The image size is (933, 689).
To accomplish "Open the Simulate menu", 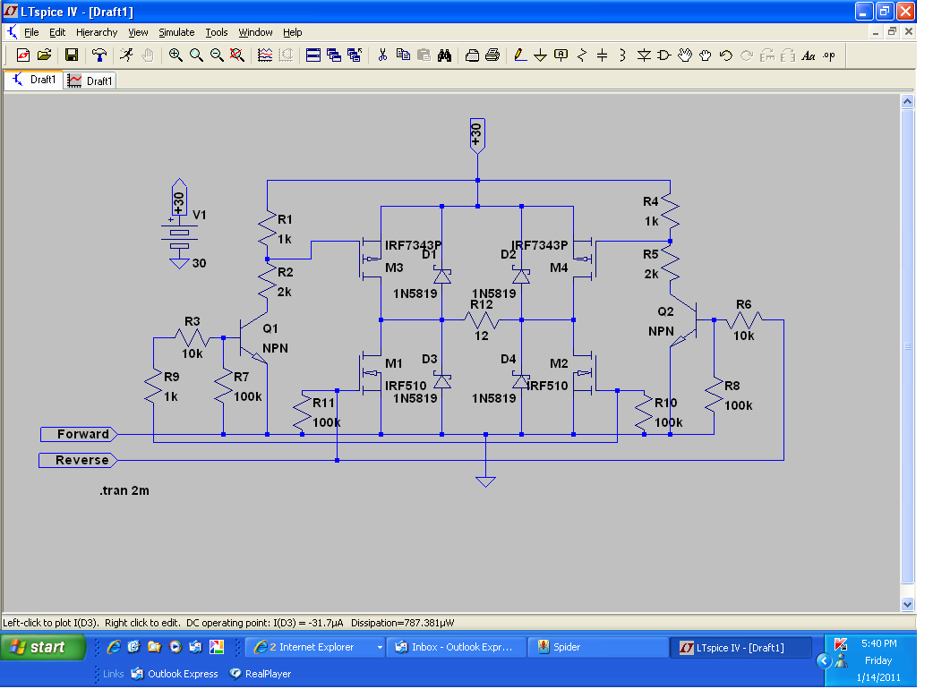I will pos(176,32).
